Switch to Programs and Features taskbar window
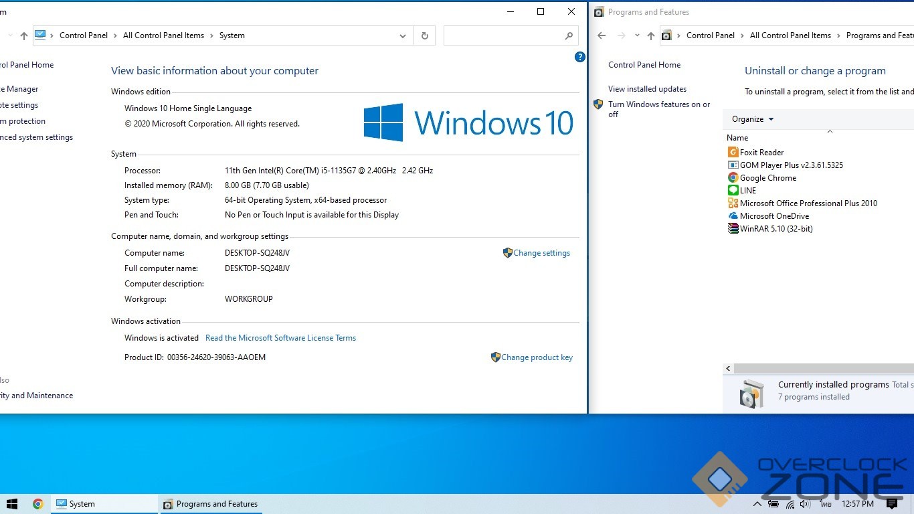This screenshot has width=914, height=514. 211,504
